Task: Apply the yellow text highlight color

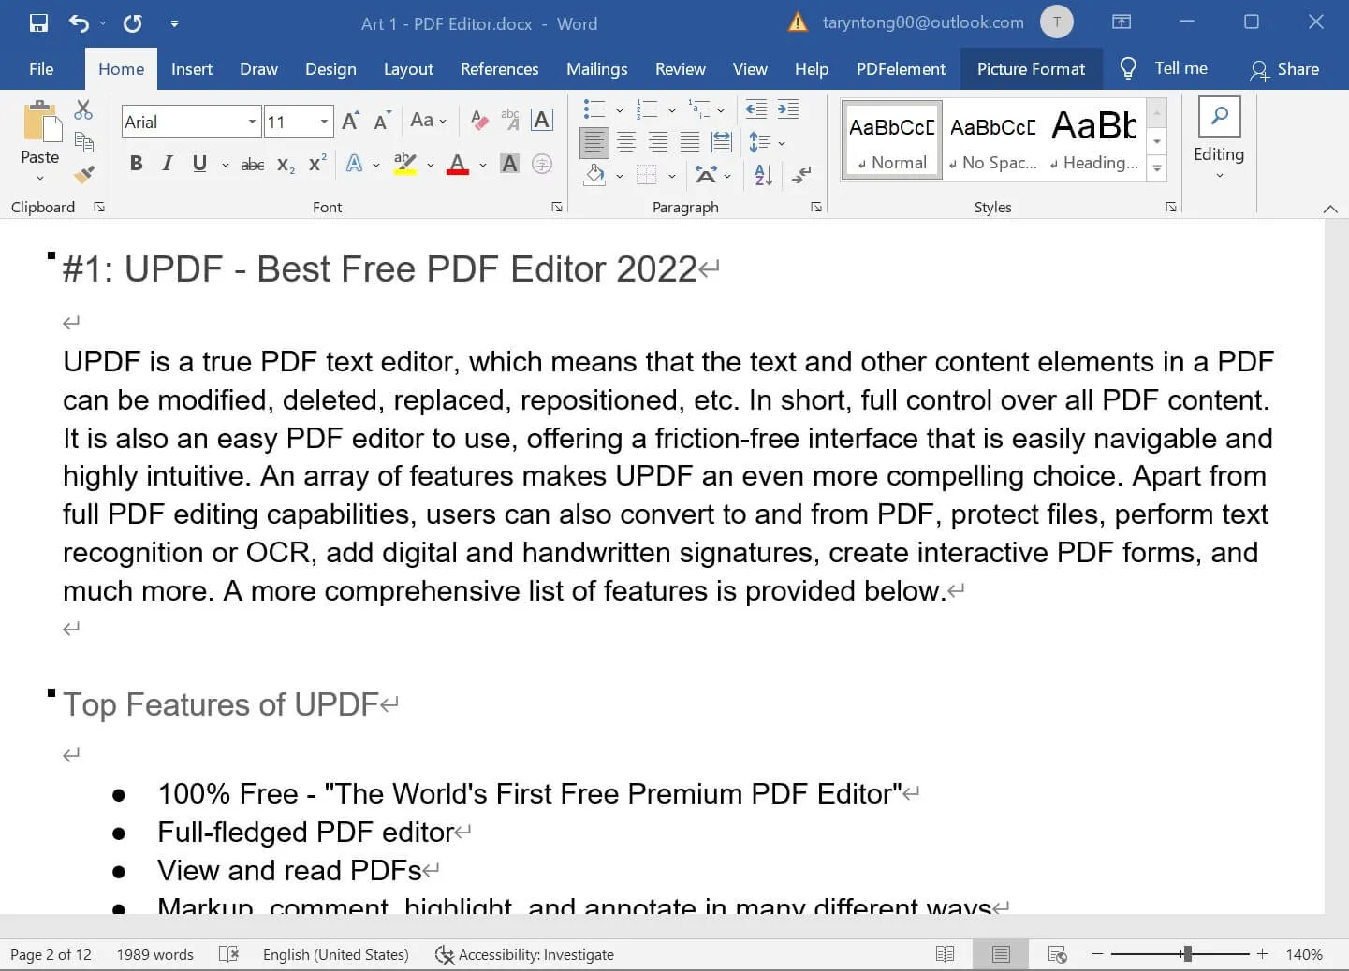Action: 405,165
